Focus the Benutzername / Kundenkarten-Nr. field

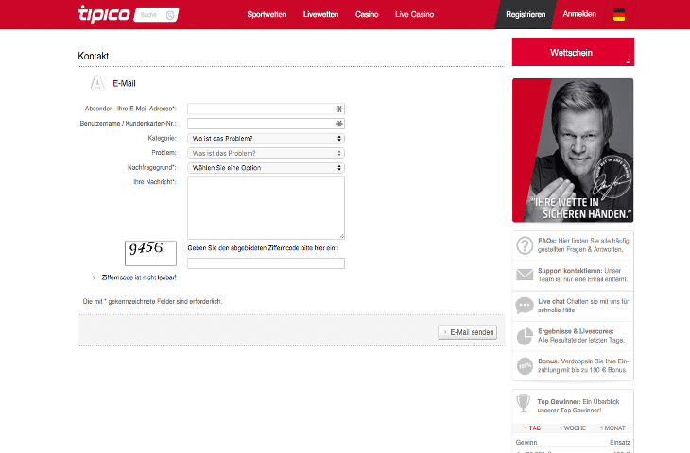point(266,124)
